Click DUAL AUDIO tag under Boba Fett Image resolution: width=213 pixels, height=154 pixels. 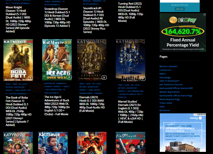point(21,90)
